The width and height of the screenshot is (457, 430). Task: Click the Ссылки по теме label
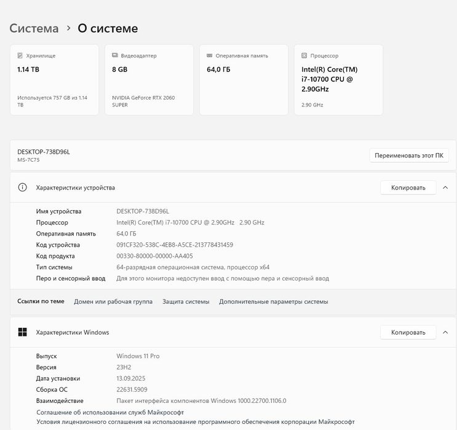[41, 301]
